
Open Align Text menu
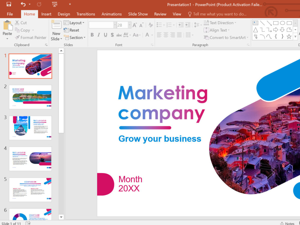coord(217,30)
